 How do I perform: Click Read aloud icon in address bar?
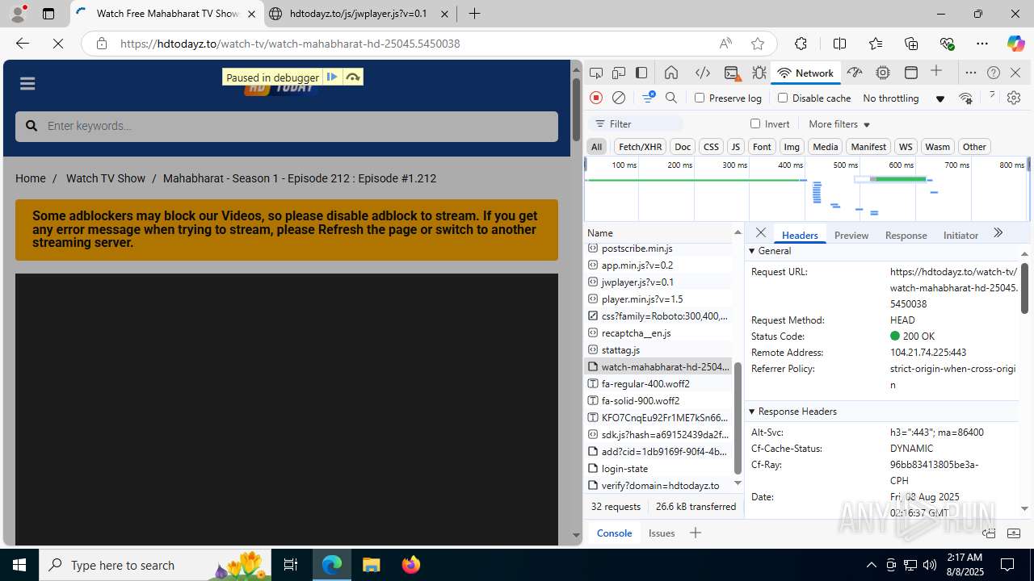click(725, 44)
